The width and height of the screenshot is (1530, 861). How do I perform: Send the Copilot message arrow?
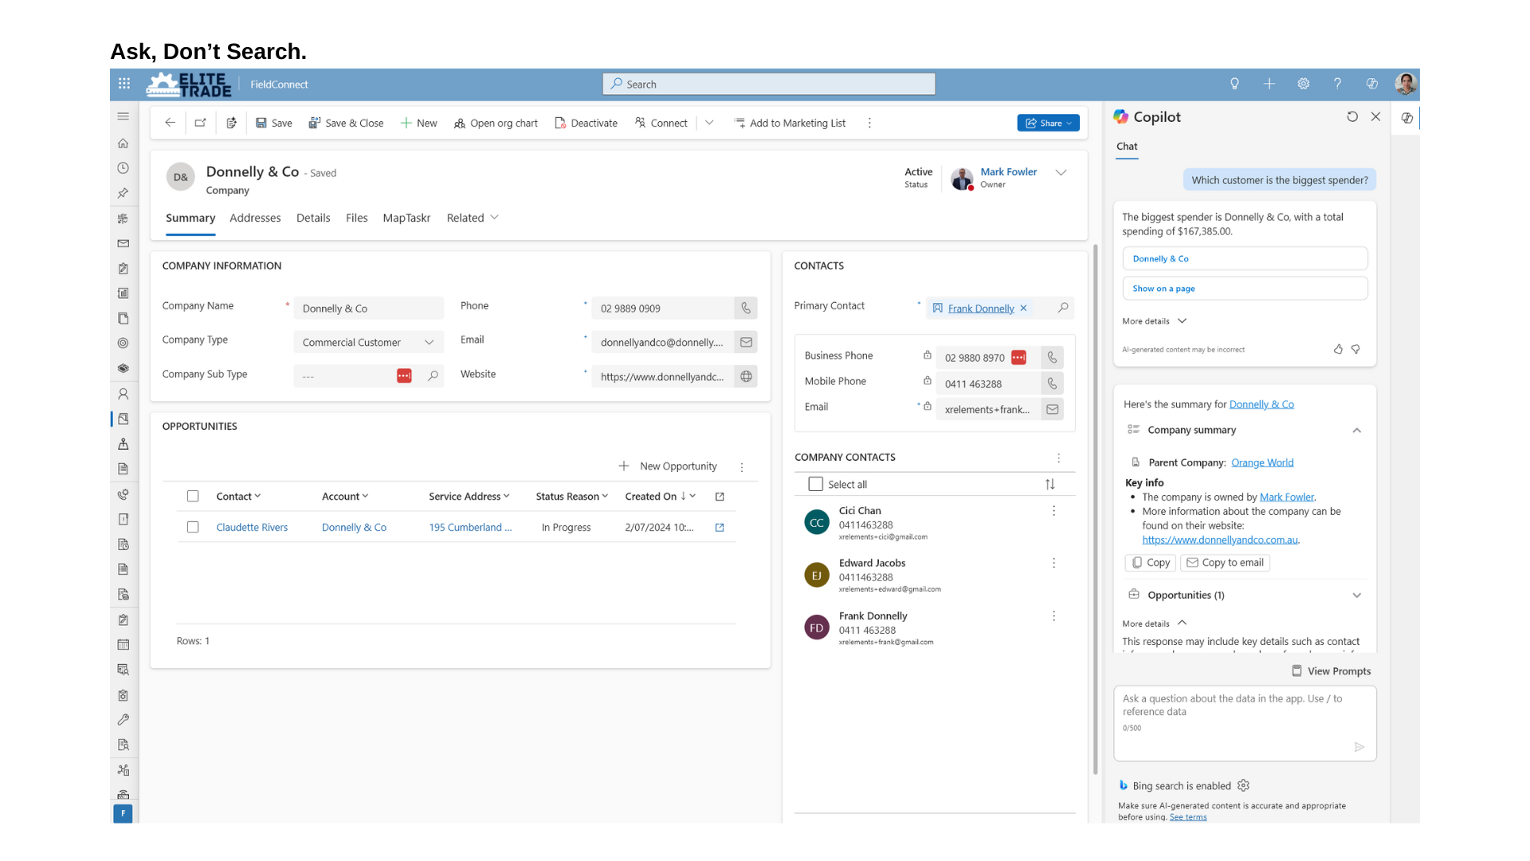1359,747
